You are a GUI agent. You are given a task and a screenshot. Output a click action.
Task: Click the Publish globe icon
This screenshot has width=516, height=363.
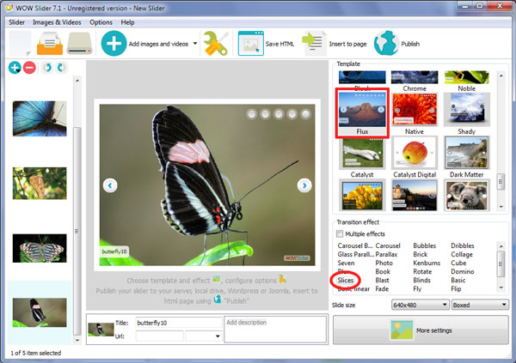coord(387,44)
